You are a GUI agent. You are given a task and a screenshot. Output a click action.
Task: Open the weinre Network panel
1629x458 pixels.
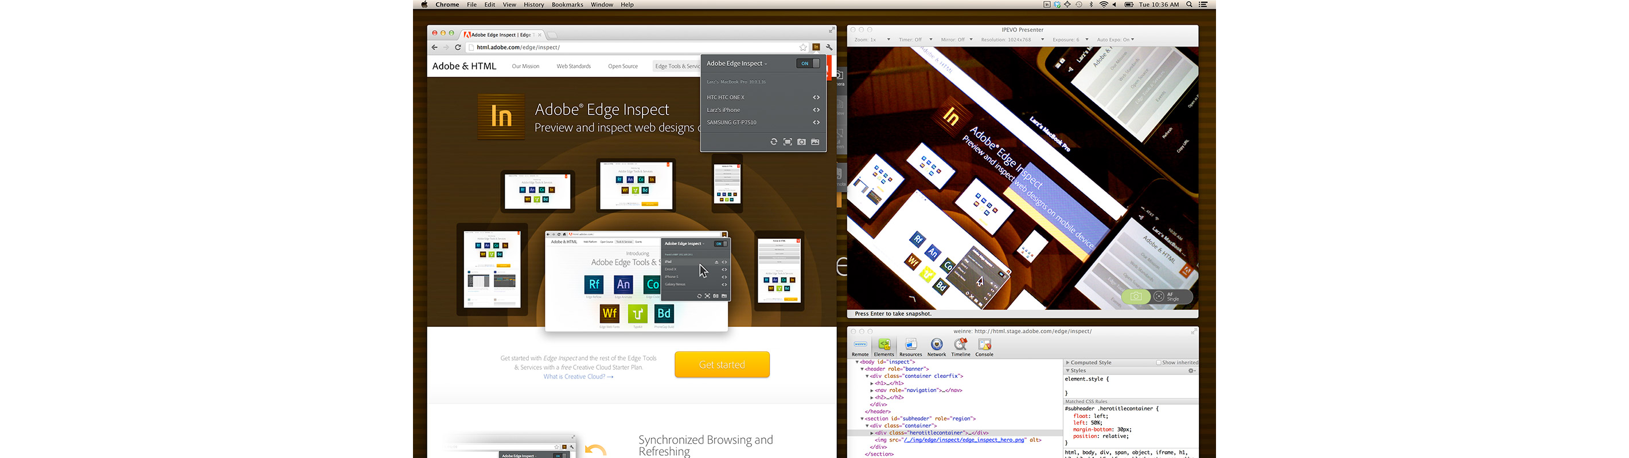pyautogui.click(x=937, y=347)
